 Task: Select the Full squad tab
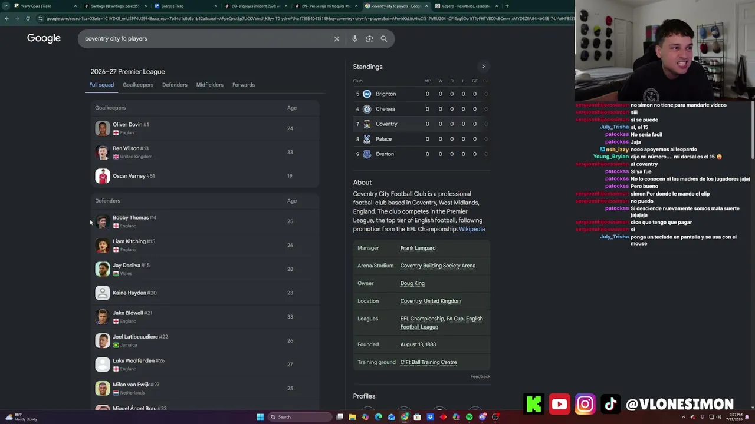101,85
